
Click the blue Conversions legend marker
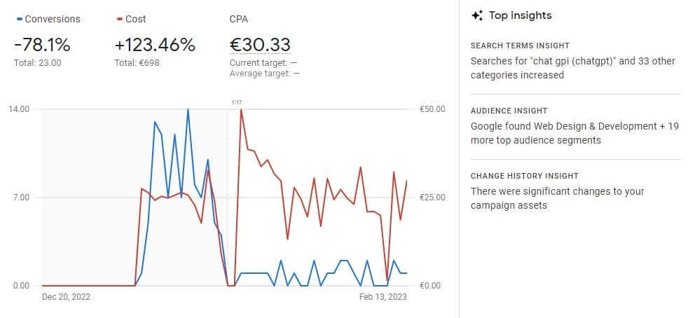point(19,19)
